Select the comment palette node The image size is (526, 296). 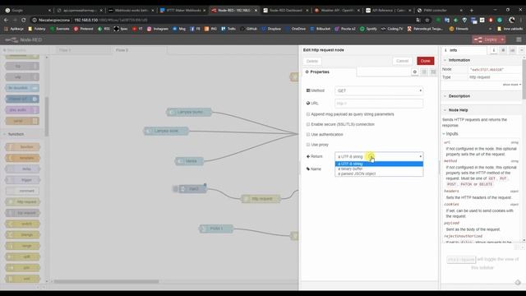coord(22,191)
